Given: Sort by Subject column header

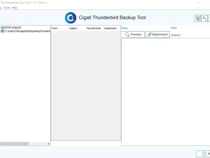Looking at the screenshot, I should 77,28.
